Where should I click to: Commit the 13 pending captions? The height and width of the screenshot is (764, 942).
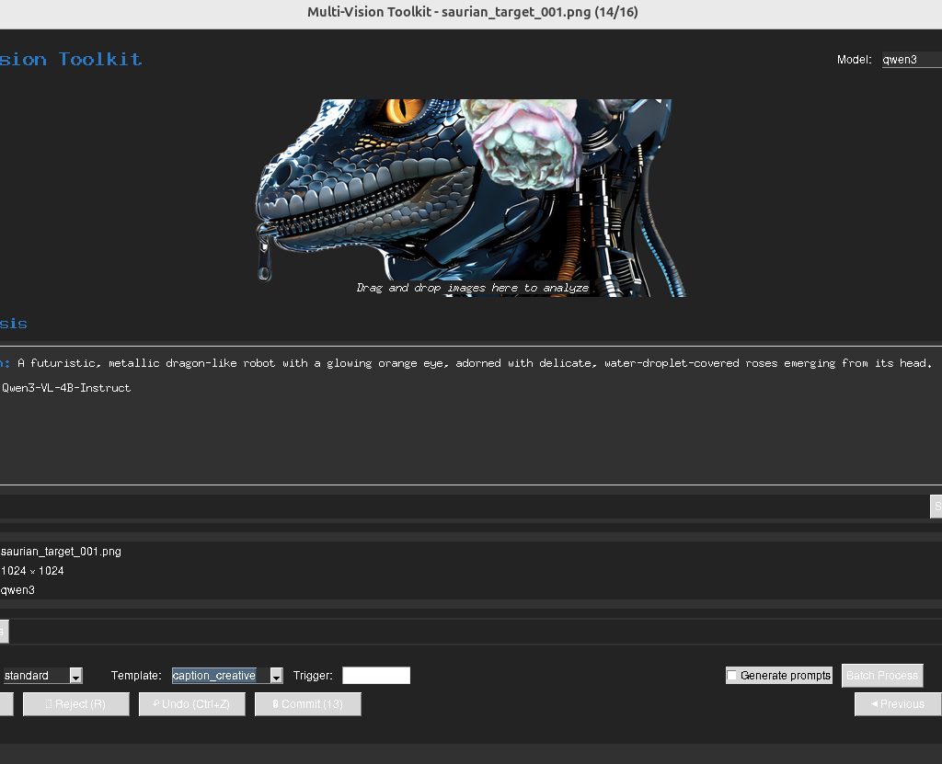(x=307, y=703)
